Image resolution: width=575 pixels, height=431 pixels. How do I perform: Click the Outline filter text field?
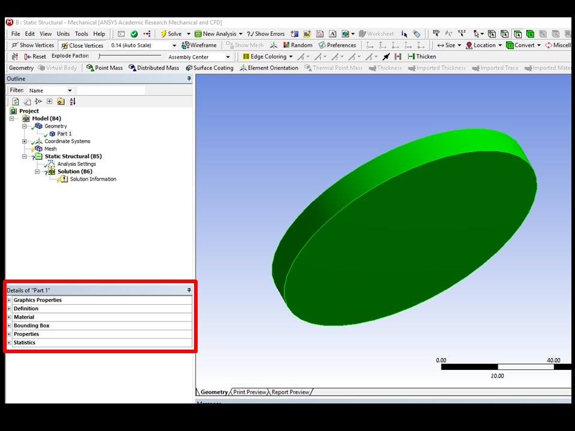pyautogui.click(x=111, y=90)
